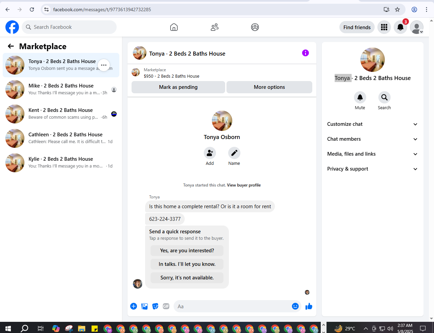Click the browser address bar URL

[102, 9]
